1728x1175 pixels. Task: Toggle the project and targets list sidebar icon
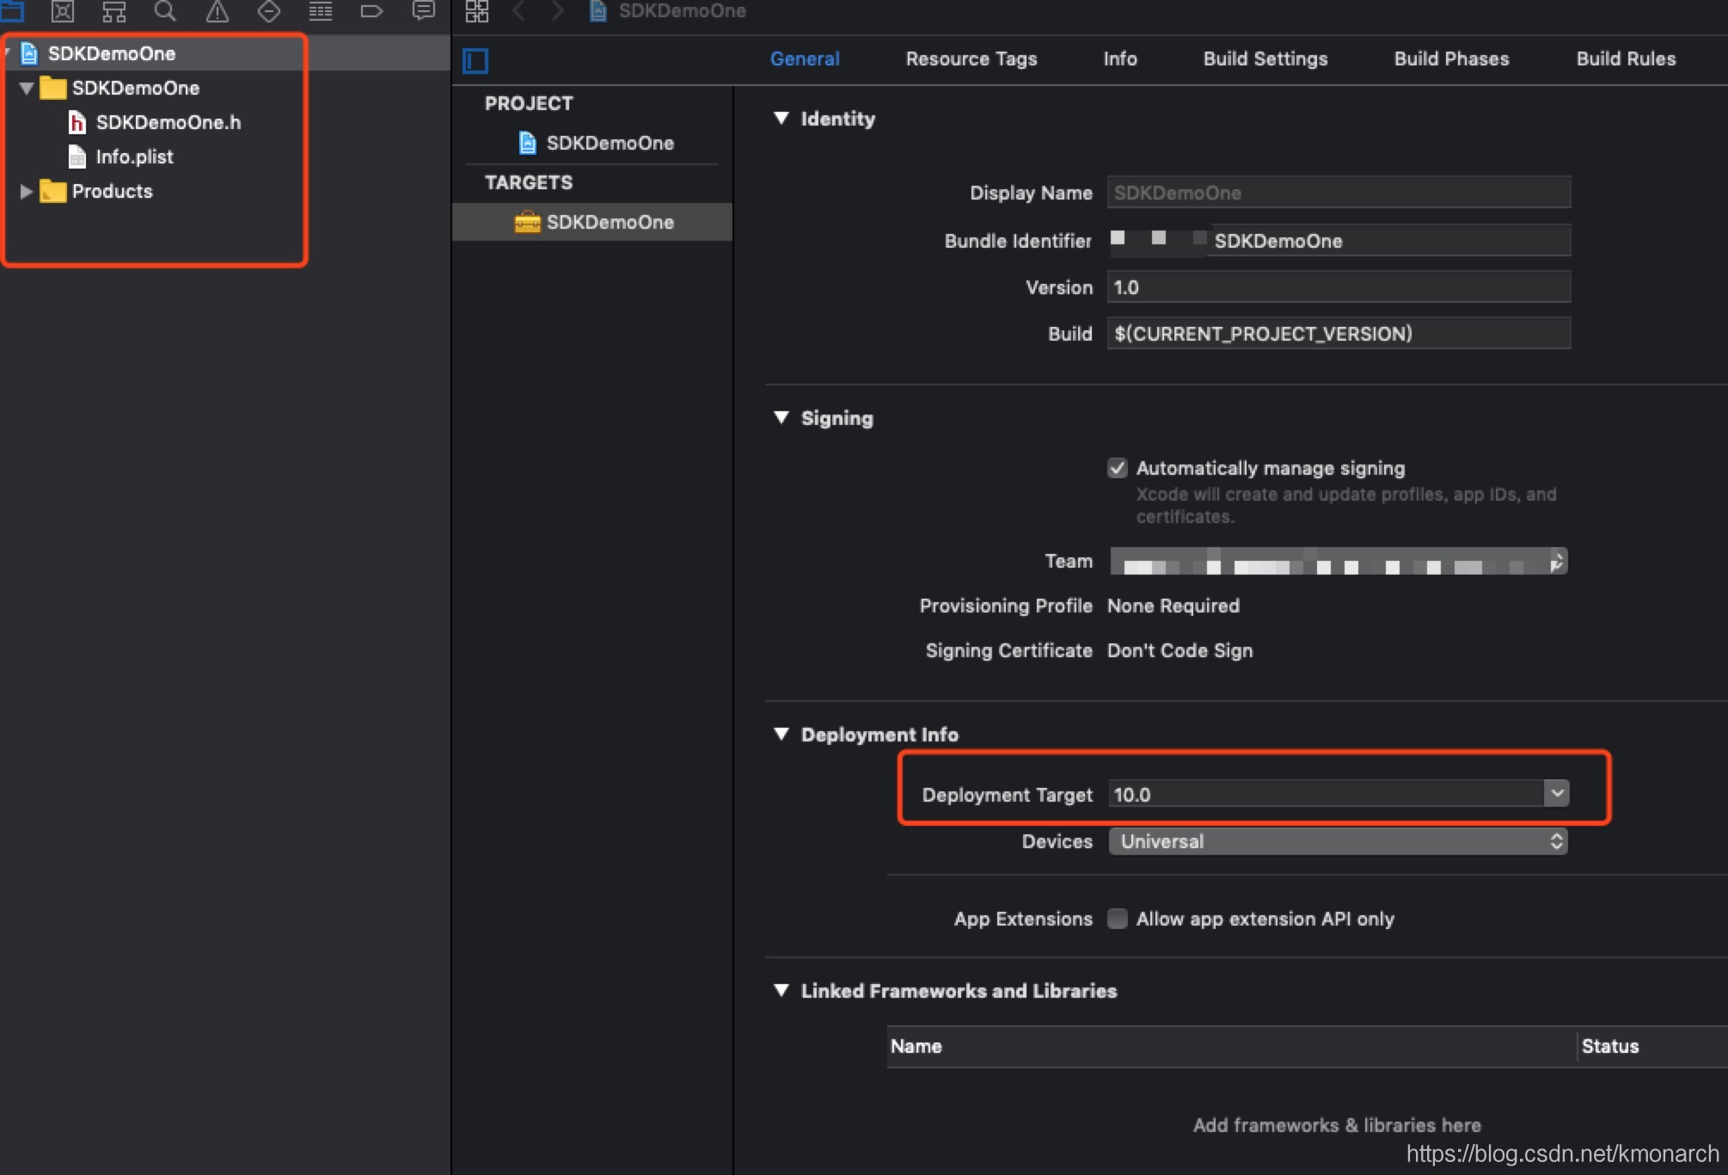[475, 61]
